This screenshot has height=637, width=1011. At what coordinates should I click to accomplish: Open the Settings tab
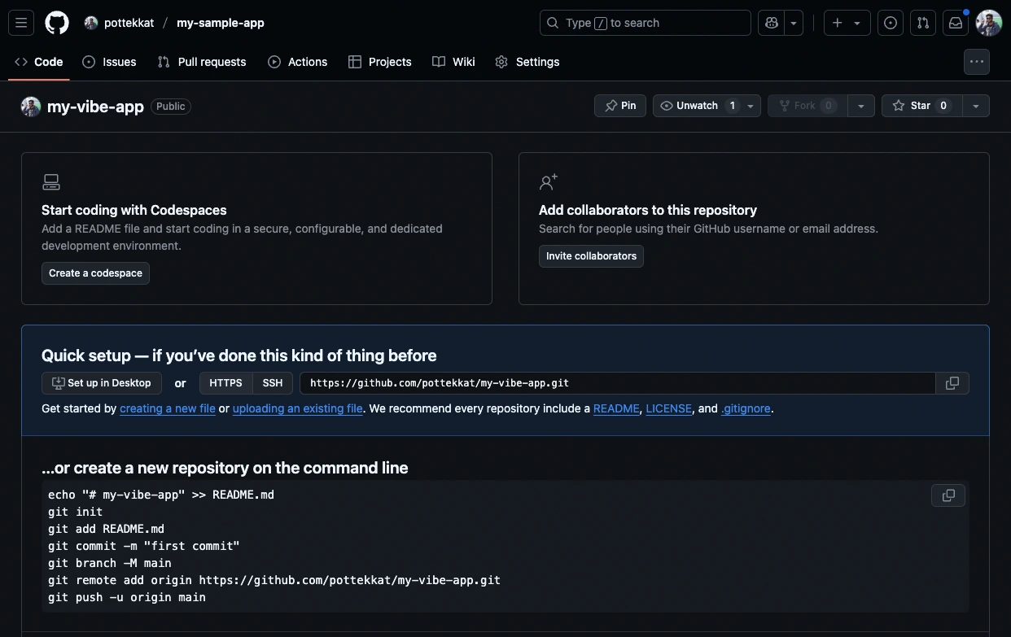click(x=527, y=62)
